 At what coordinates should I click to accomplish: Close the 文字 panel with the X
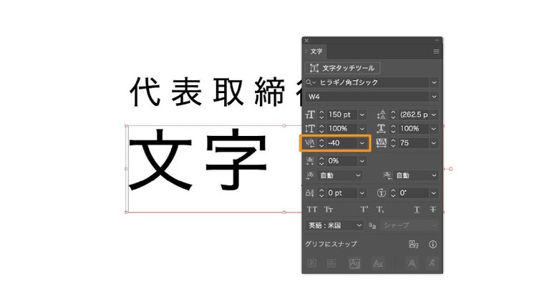point(306,40)
